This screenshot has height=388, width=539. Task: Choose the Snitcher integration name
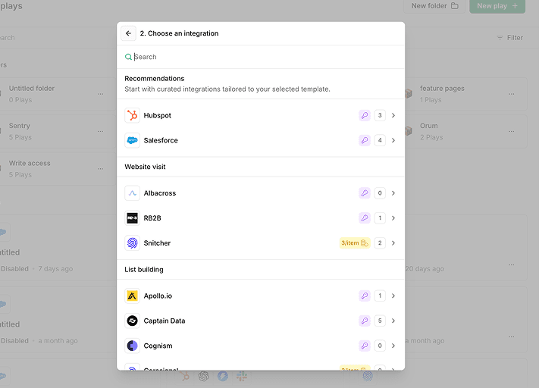point(157,243)
